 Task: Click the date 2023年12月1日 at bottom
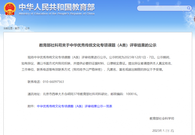click(163, 131)
